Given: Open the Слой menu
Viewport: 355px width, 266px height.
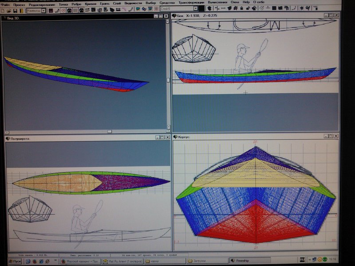Looking at the screenshot, I should tap(117, 3).
